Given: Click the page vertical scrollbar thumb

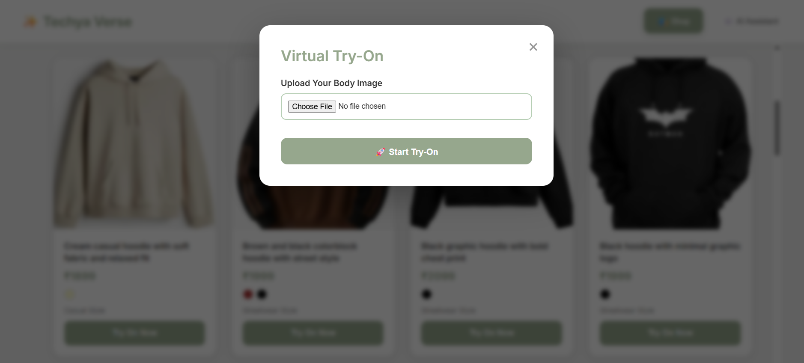Looking at the screenshot, I should click(x=777, y=128).
